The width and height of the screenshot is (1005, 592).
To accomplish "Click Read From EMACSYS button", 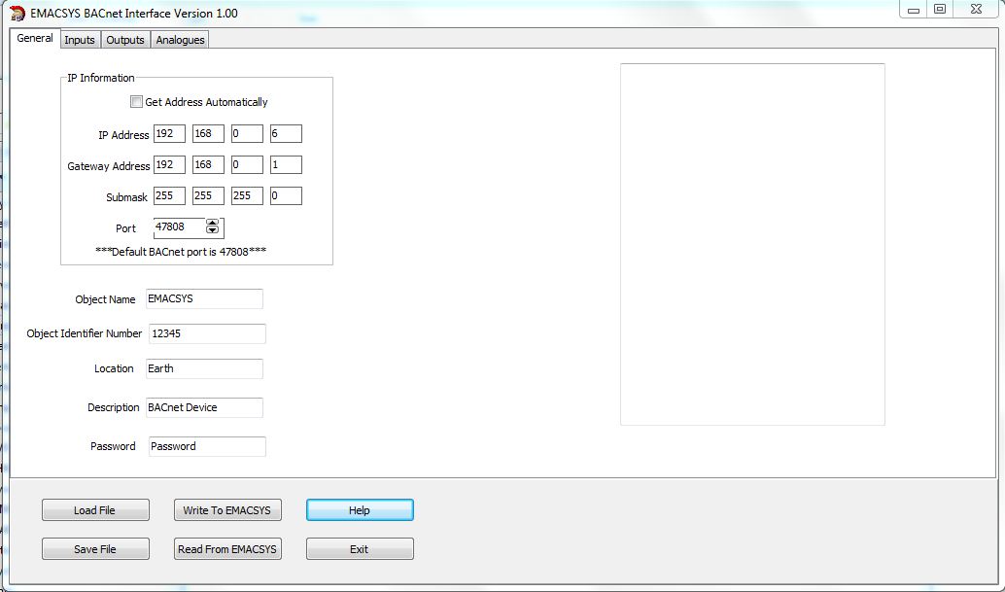I will pyautogui.click(x=227, y=549).
